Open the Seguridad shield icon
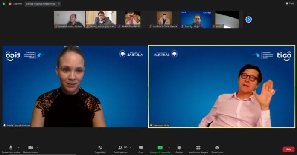Viewport: 297px width, 155px height. tap(100, 148)
